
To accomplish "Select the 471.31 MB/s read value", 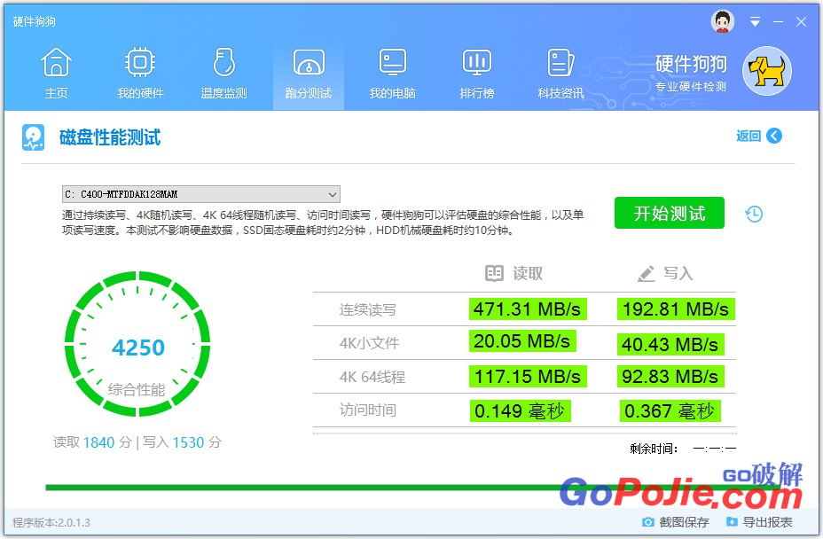I will pos(528,309).
